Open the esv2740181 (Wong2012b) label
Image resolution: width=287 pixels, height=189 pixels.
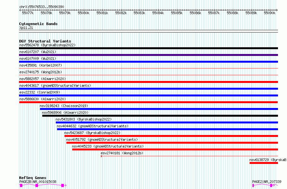point(122,153)
